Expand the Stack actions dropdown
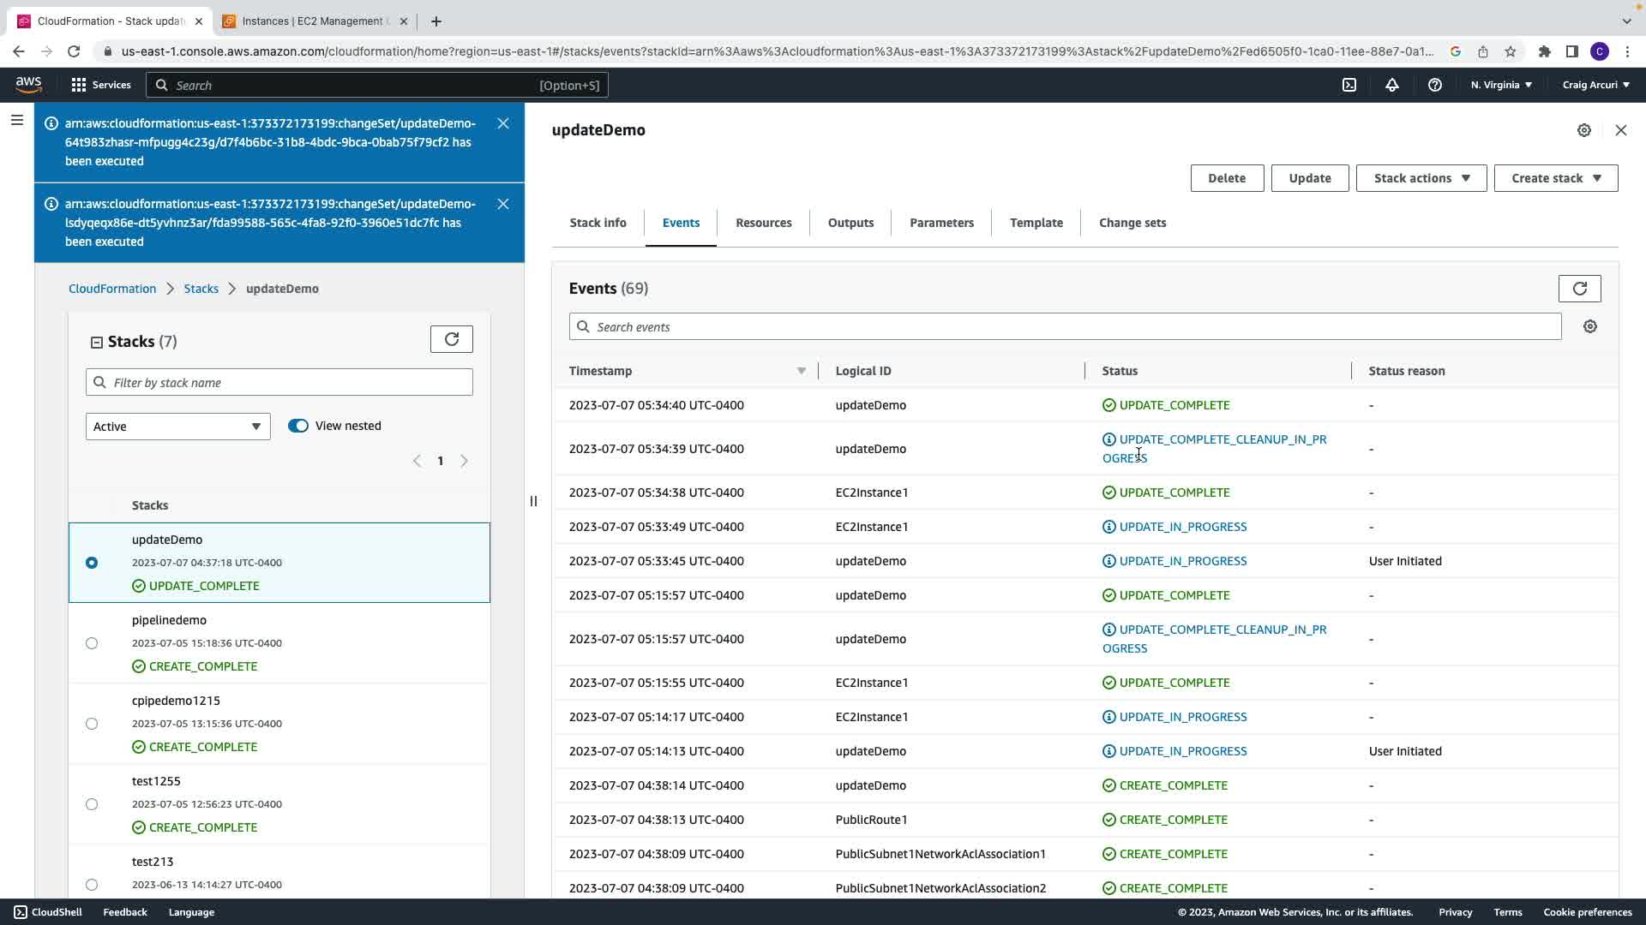The width and height of the screenshot is (1646, 925). point(1421,178)
